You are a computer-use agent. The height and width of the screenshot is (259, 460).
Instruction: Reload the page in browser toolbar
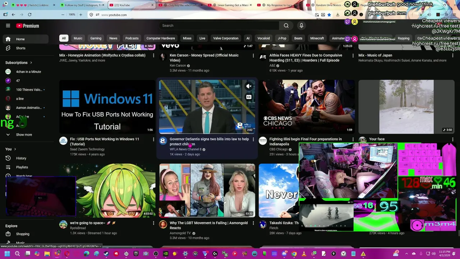click(29, 15)
